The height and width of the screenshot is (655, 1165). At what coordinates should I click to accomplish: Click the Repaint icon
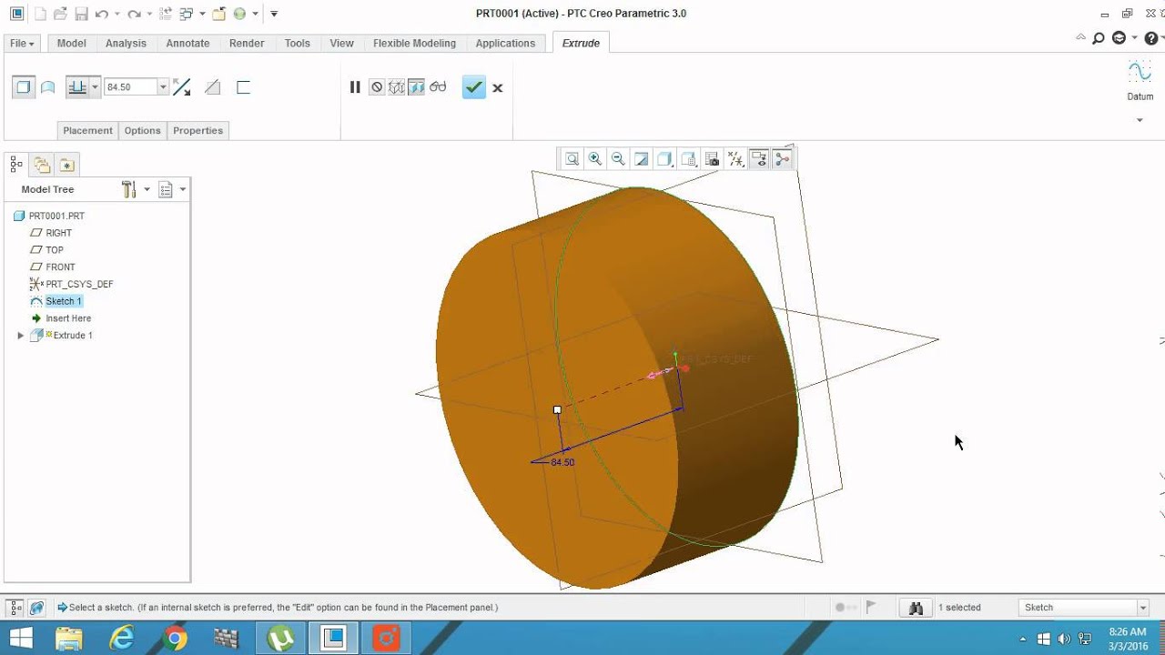click(642, 159)
